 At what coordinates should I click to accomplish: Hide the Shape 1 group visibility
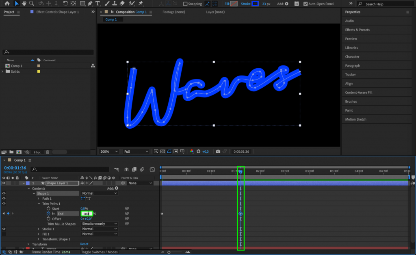pyautogui.click(x=4, y=193)
